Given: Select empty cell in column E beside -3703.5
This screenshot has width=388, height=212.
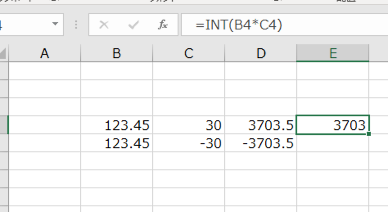Looking at the screenshot, I should coord(333,143).
